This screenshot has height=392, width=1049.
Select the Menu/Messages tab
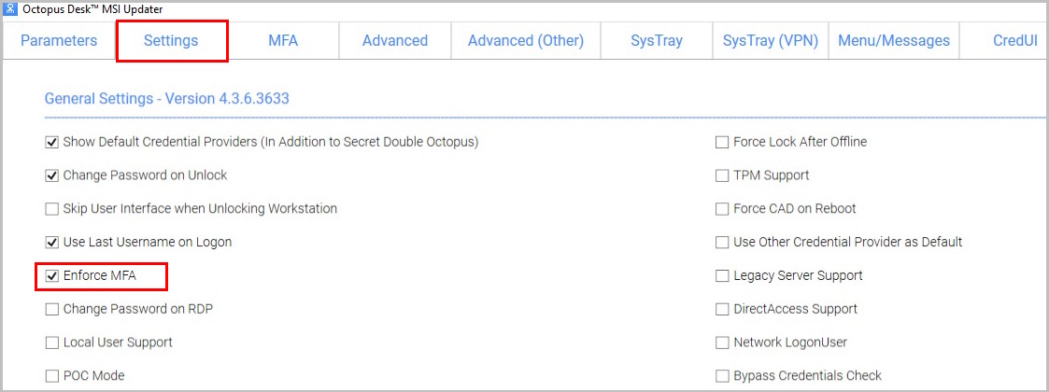(894, 40)
